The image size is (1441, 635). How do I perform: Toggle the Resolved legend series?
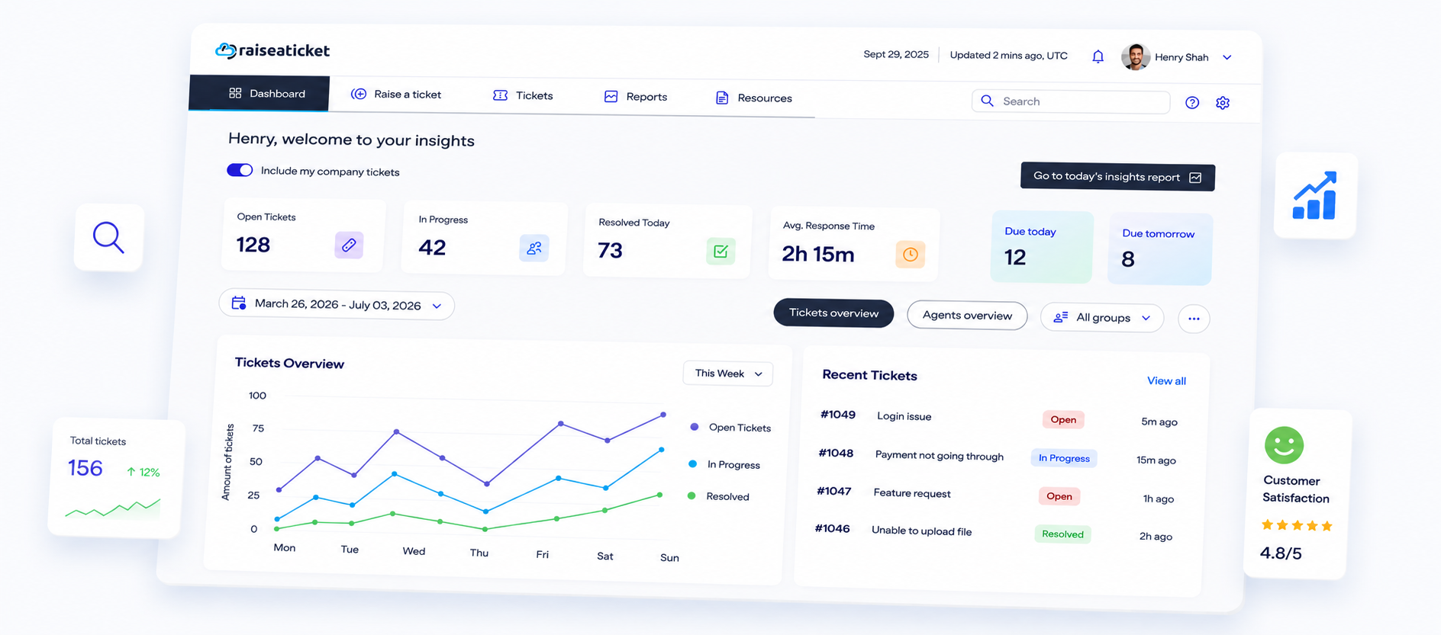pyautogui.click(x=719, y=496)
